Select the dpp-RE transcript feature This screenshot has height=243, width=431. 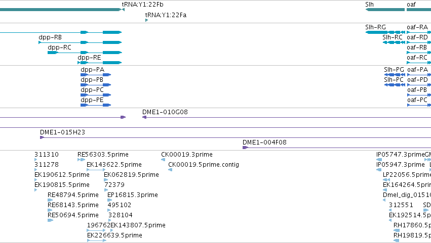pyautogui.click(x=99, y=63)
